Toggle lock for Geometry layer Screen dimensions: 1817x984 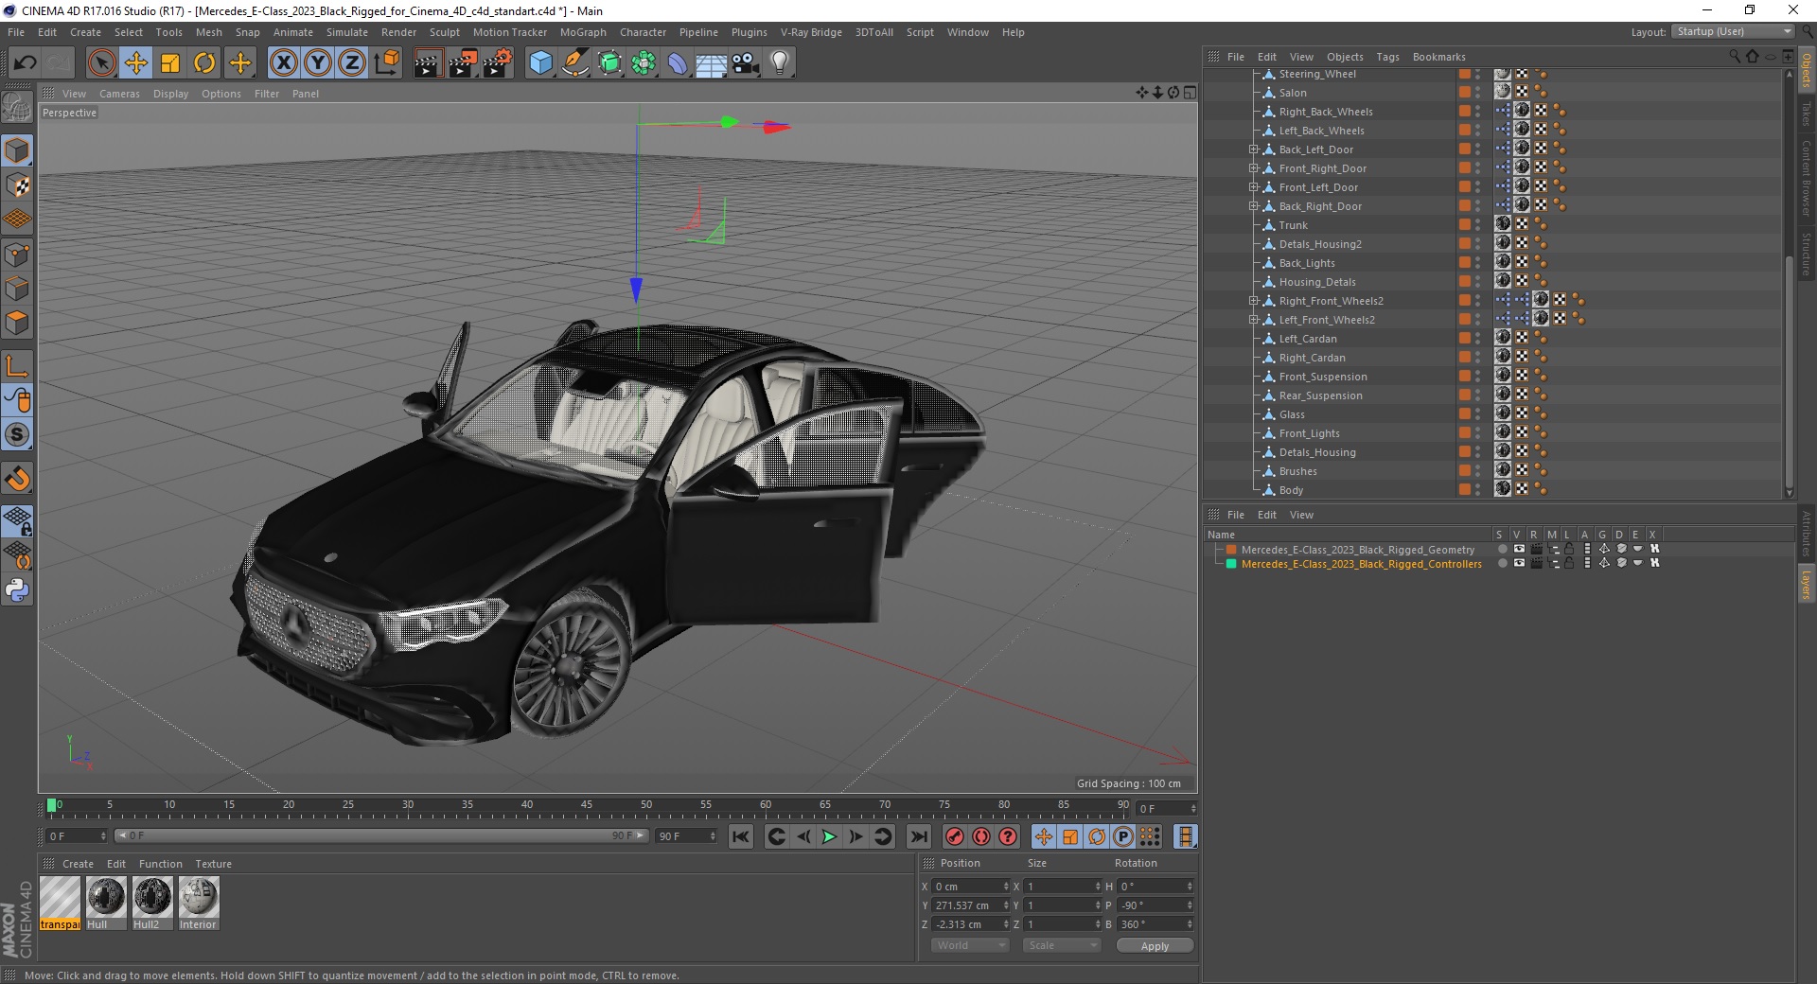tap(1569, 549)
